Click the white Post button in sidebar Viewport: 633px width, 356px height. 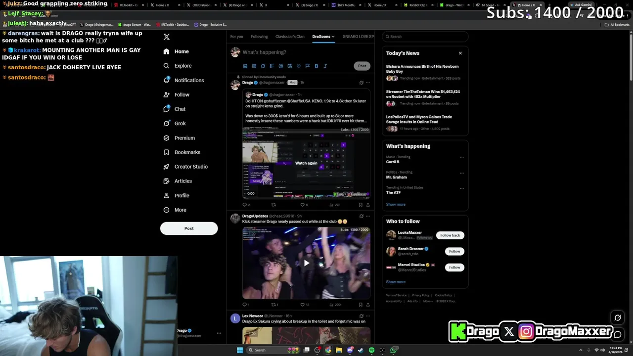[x=189, y=228]
